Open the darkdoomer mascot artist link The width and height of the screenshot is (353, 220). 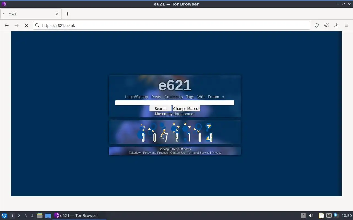click(184, 114)
